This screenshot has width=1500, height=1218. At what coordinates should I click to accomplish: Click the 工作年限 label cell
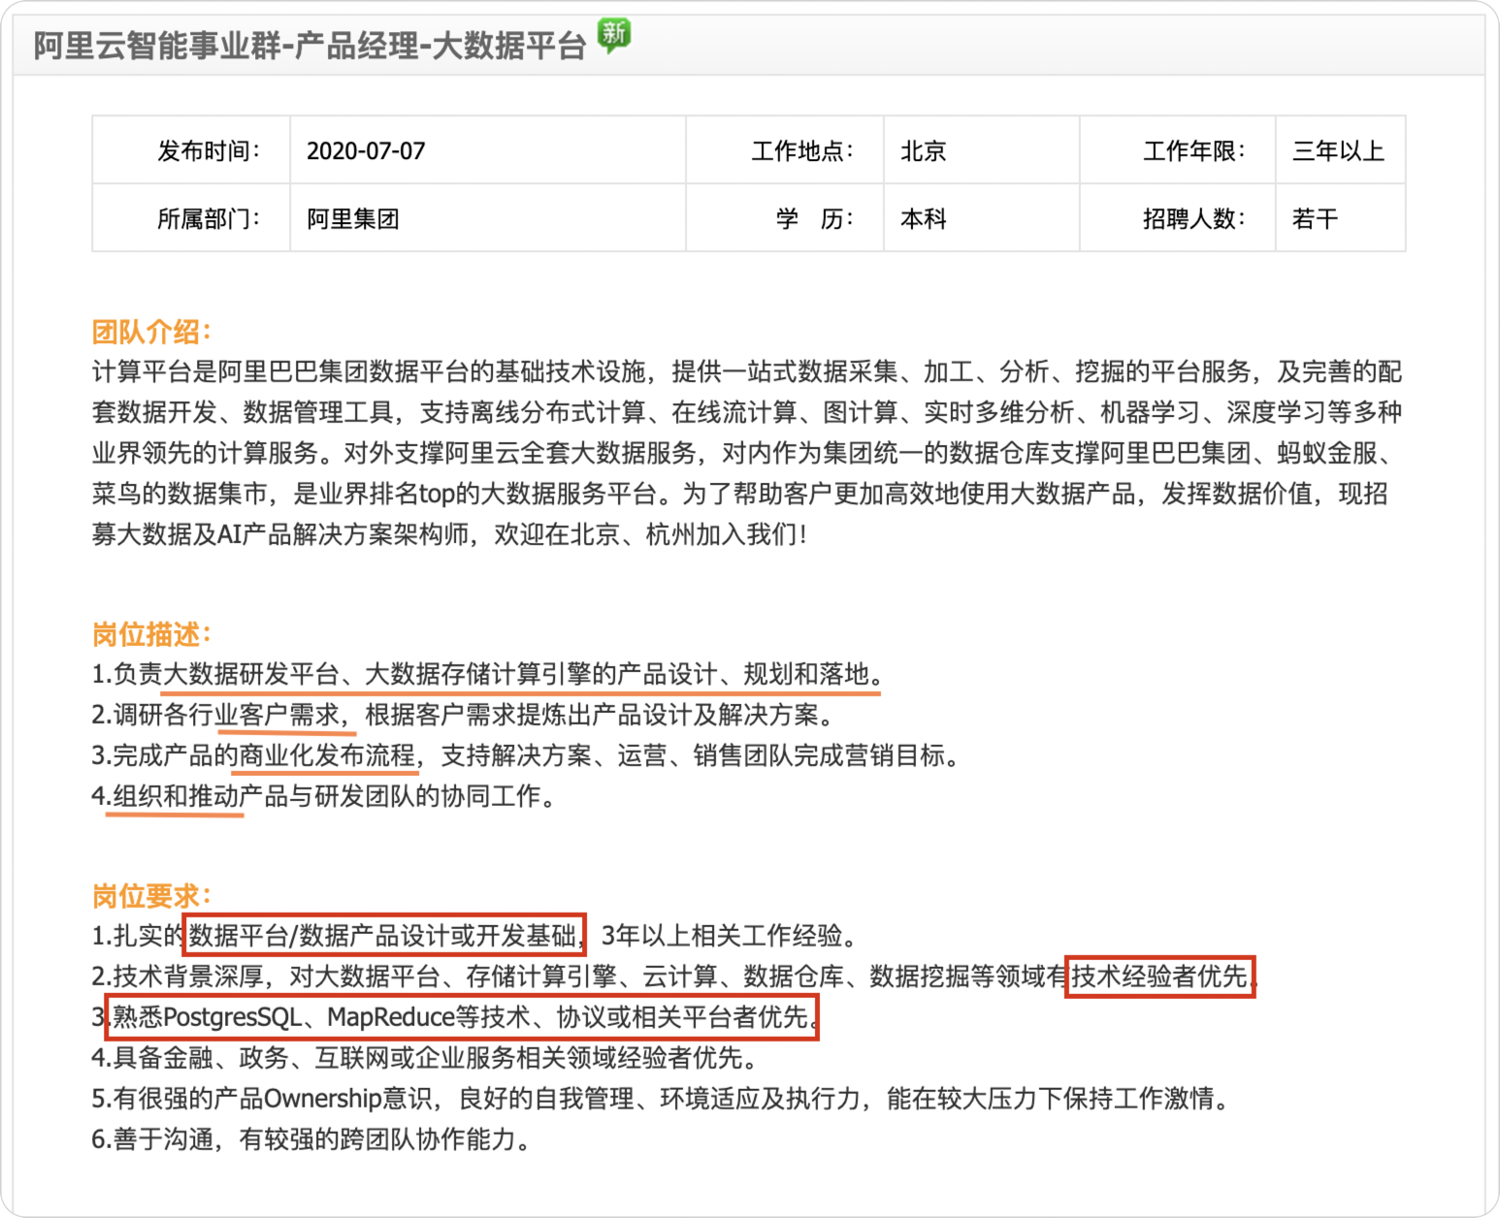(1178, 150)
